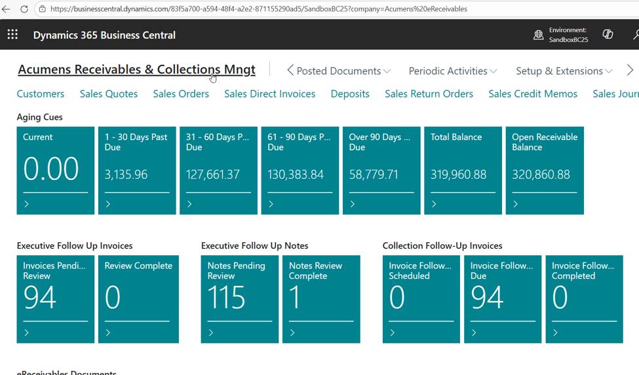Image resolution: width=639 pixels, height=375 pixels.
Task: Click arrow on 31 - 60 Days tile
Action: pos(189,204)
